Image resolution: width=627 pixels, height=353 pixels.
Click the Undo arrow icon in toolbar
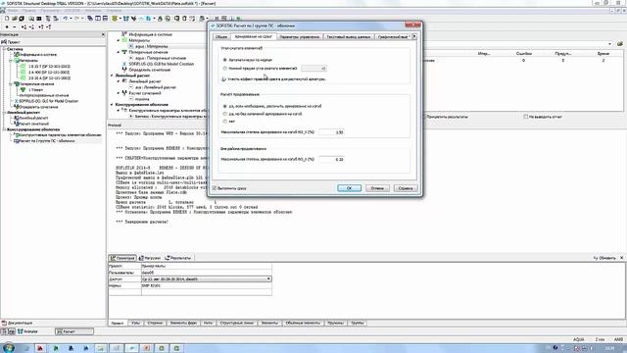point(66,19)
